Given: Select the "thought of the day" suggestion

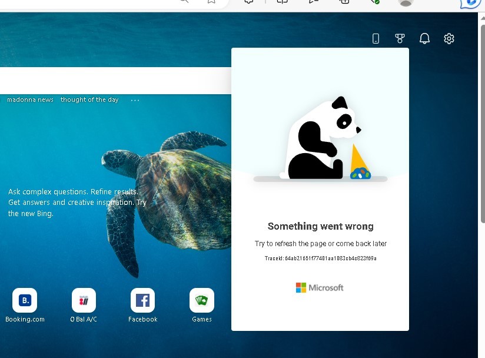Looking at the screenshot, I should pos(89,100).
